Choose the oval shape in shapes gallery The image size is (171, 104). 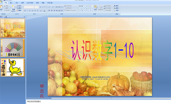(x=90, y=6)
